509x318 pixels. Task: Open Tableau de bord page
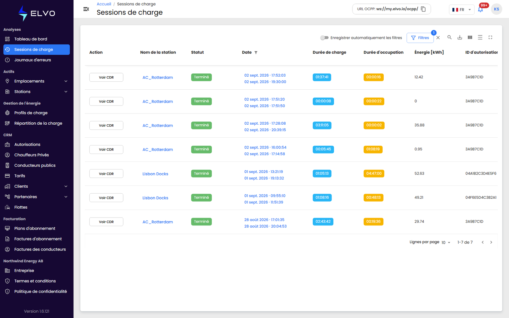pos(37,39)
